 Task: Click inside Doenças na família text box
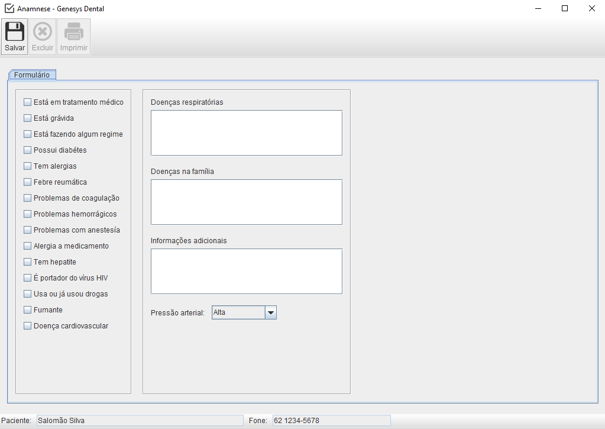246,202
